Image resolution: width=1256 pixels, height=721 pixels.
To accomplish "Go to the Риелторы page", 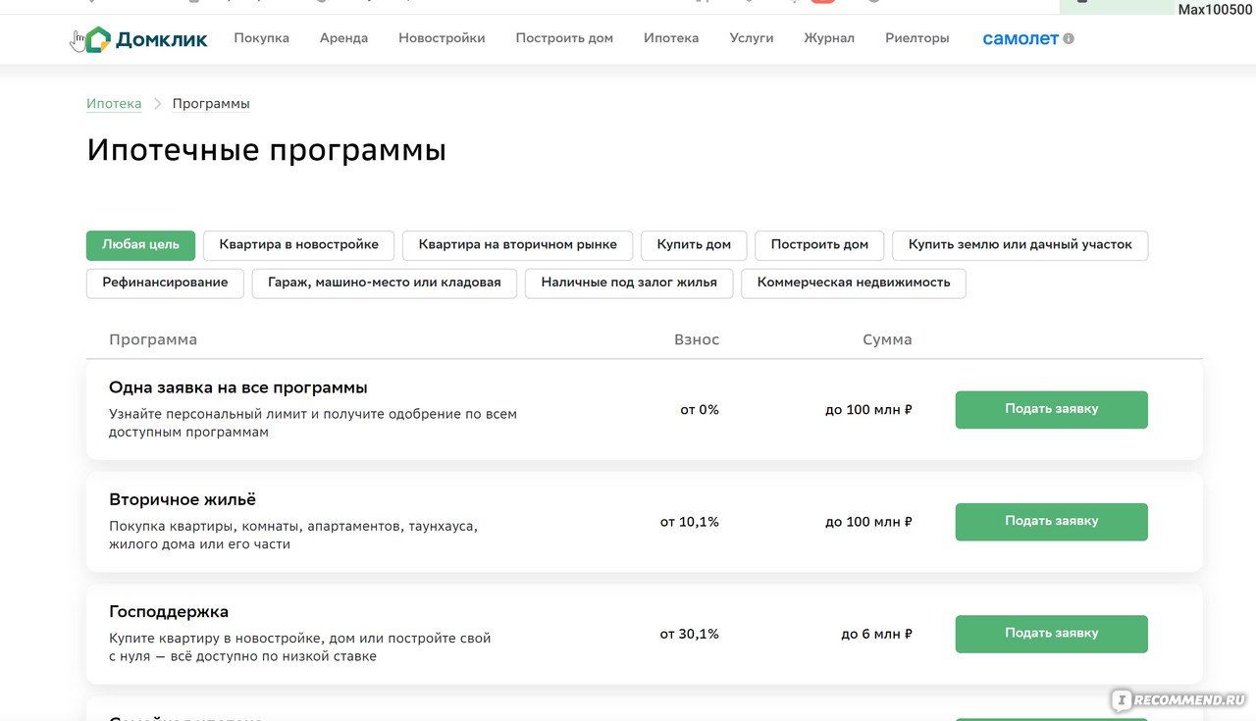I will coord(917,38).
